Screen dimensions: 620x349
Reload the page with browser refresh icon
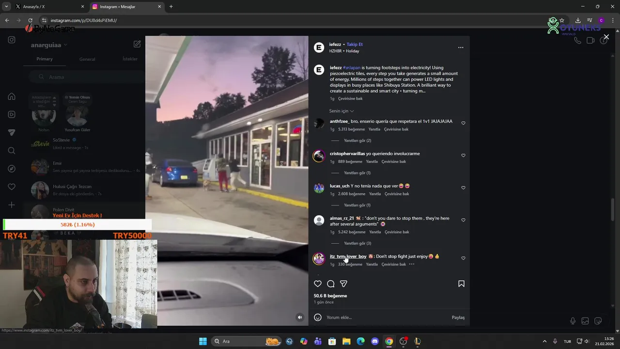pos(30,20)
